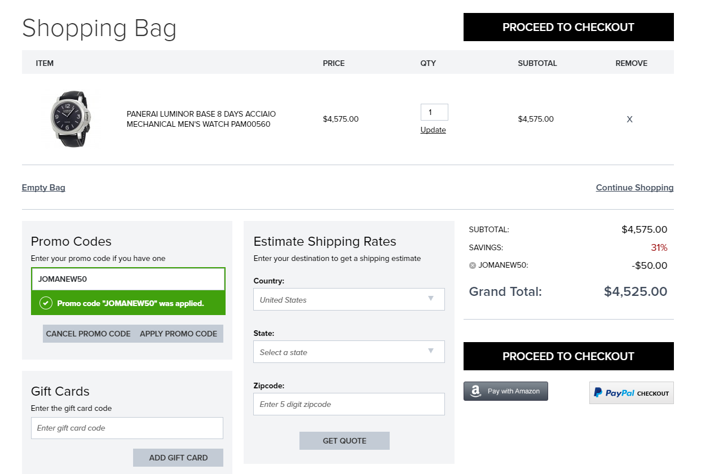Click the 31% savings value

pyautogui.click(x=659, y=247)
